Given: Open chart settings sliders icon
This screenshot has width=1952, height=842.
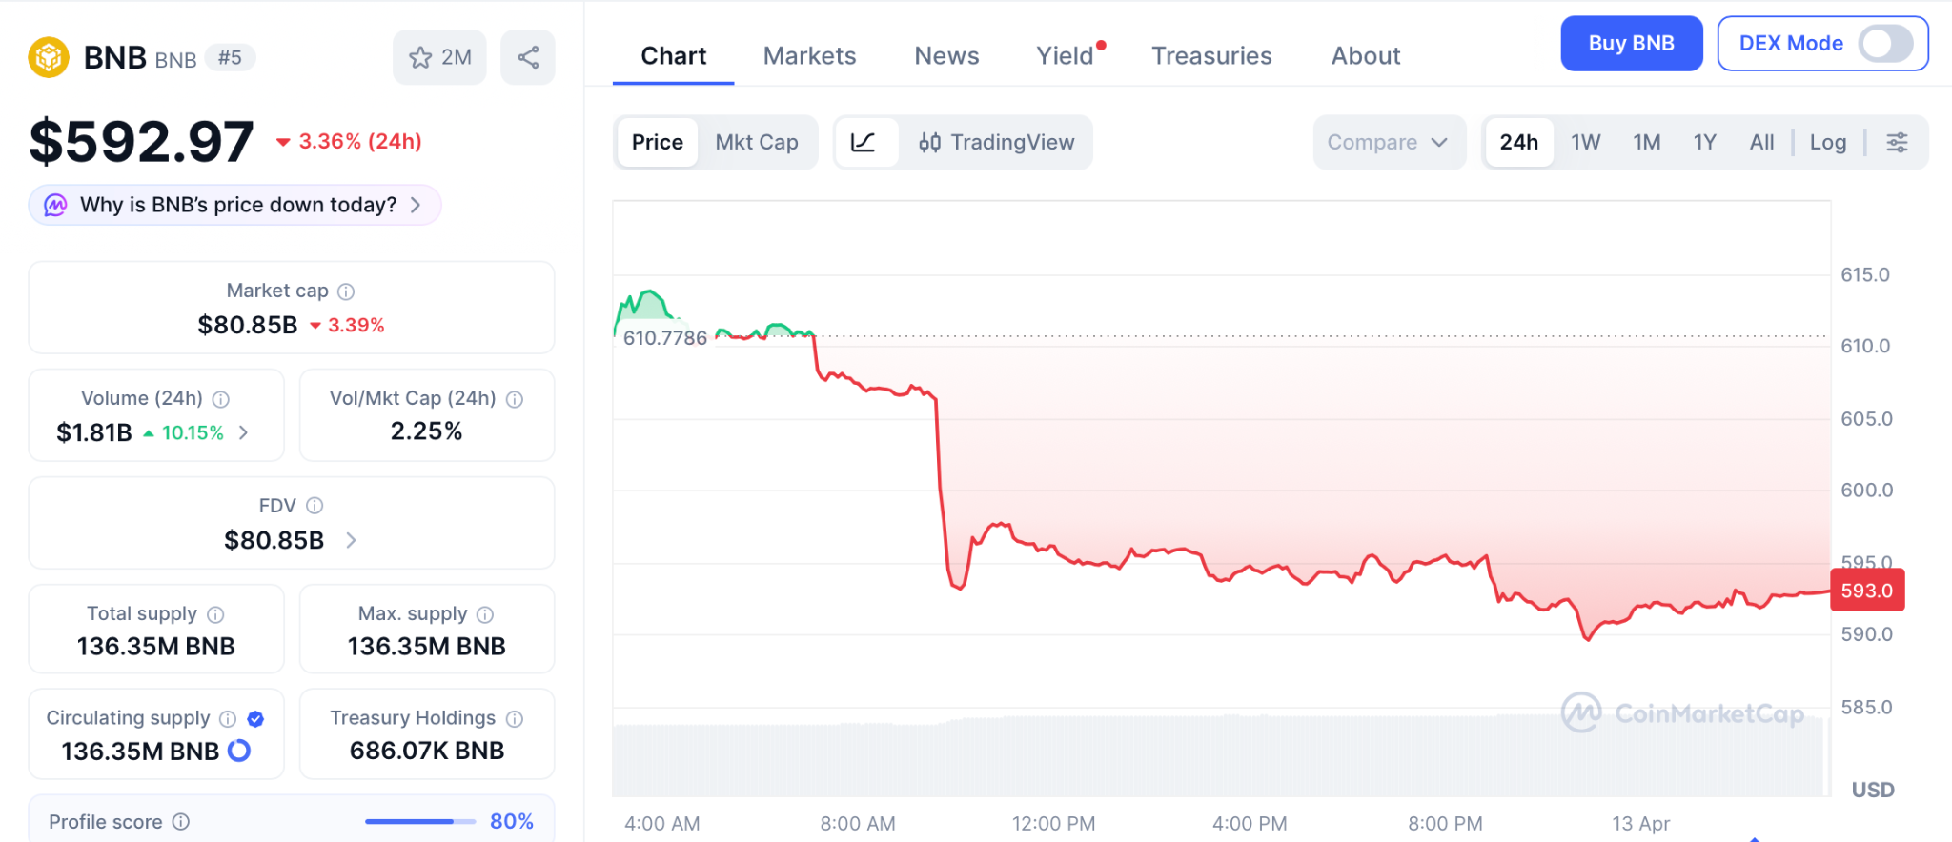Looking at the screenshot, I should pos(1897,142).
